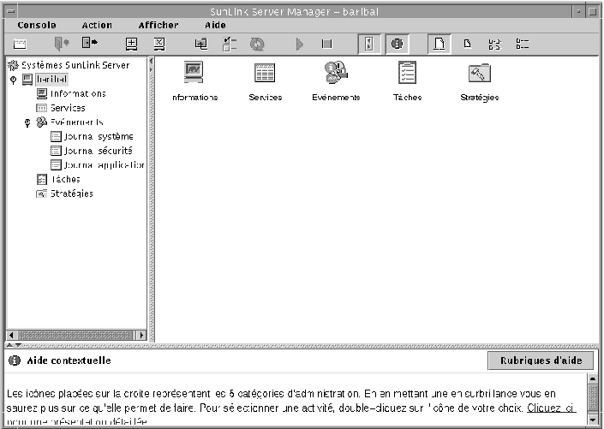Click the square stop icon in the toolbar
Screen dimensions: 604x429
click(326, 44)
